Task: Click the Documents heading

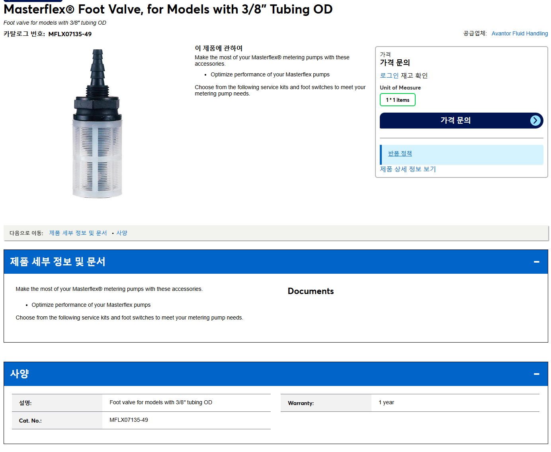Action: (x=311, y=291)
